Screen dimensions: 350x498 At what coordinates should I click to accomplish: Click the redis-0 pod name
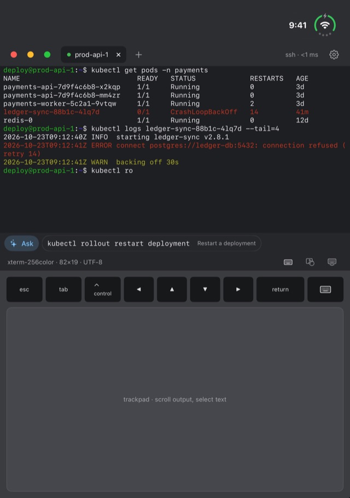tap(17, 120)
